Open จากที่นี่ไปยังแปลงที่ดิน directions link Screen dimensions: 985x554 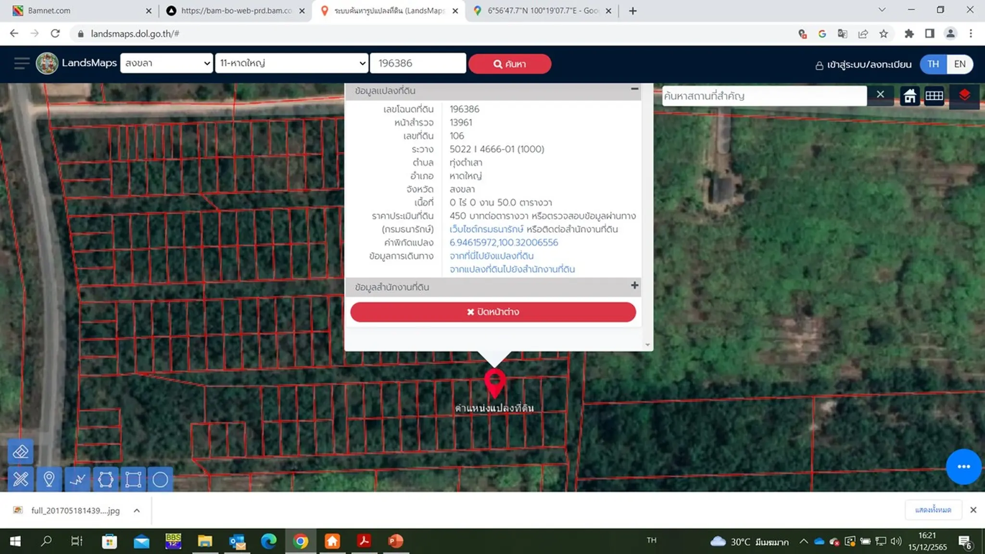(492, 256)
